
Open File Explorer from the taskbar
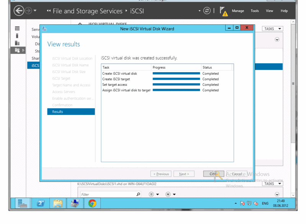(x=58, y=203)
